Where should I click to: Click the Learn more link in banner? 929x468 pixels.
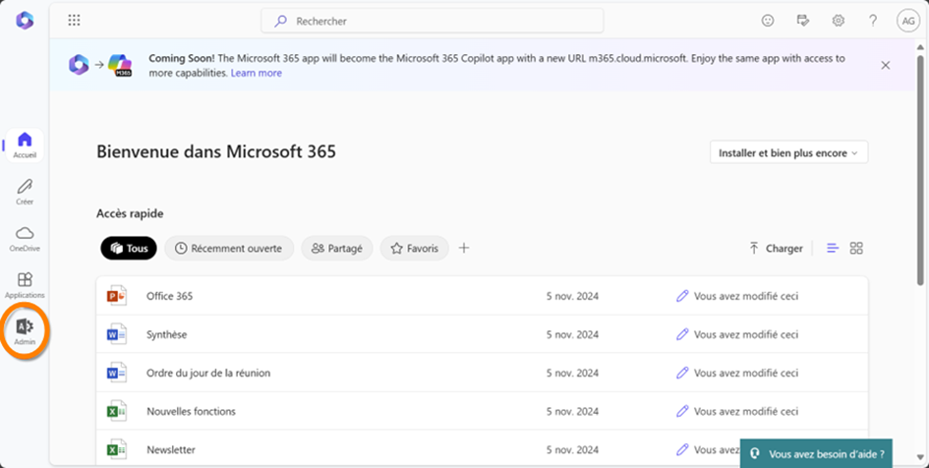tap(256, 73)
